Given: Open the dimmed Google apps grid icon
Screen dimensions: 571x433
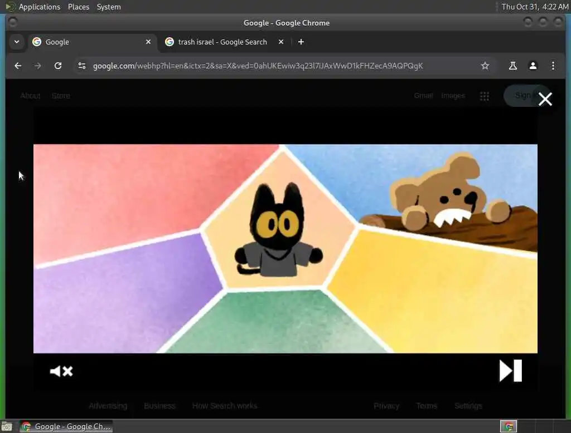Looking at the screenshot, I should click(485, 96).
